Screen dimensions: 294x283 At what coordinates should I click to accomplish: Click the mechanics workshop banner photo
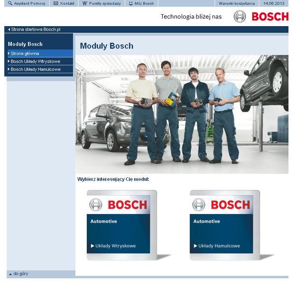(182, 114)
